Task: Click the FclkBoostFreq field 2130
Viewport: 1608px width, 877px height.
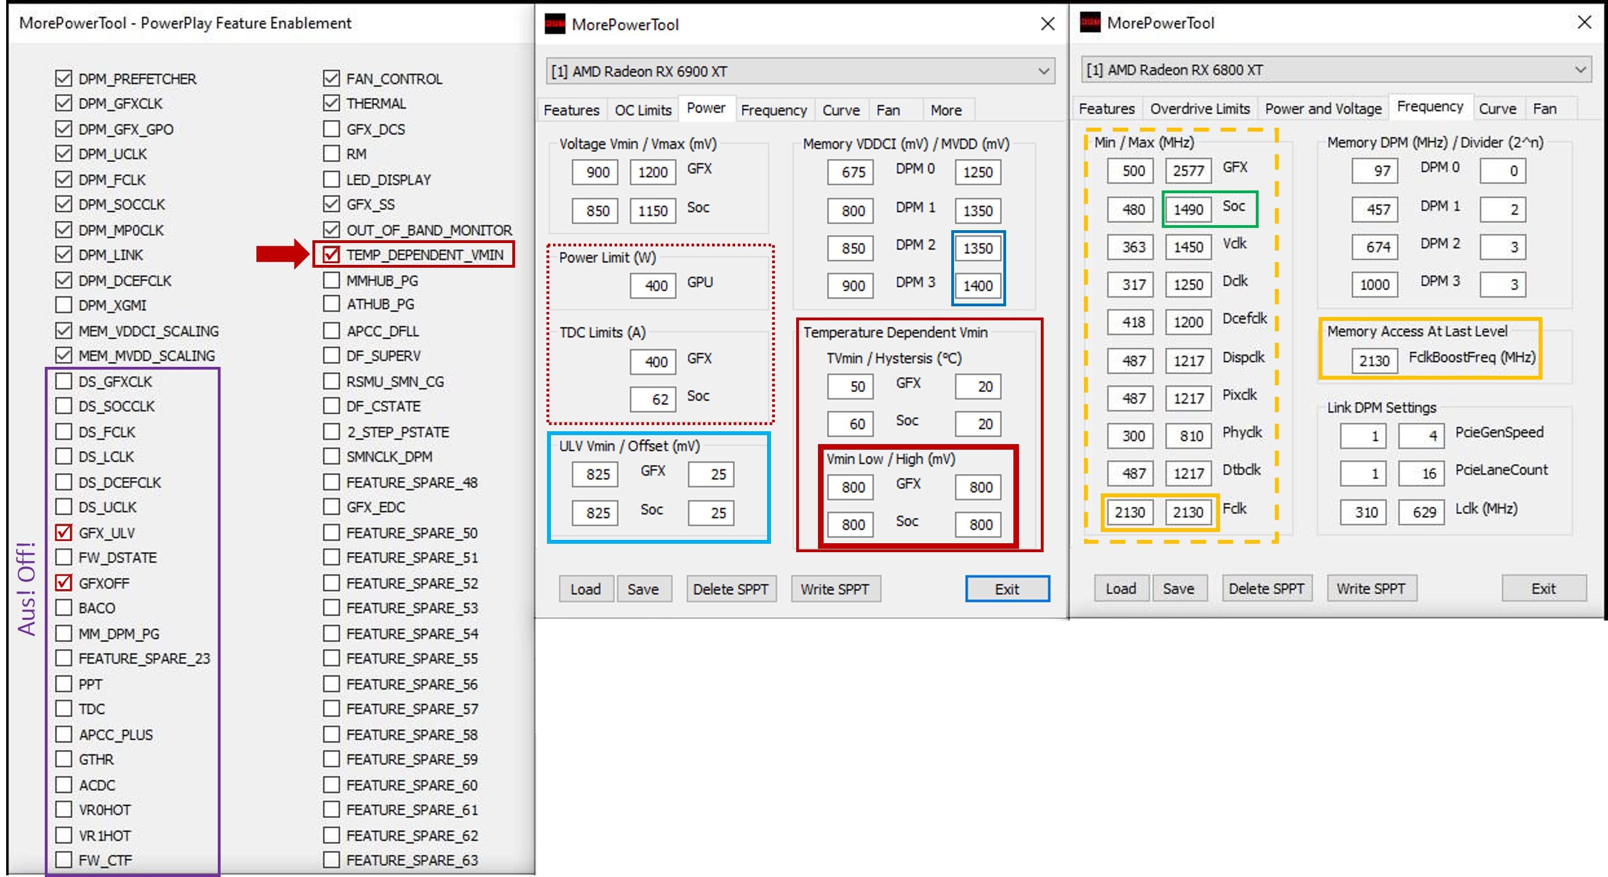Action: (x=1375, y=360)
